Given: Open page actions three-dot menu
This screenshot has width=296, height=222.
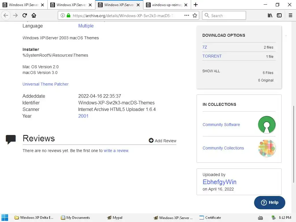Looking at the screenshot, I should tap(186, 16).
